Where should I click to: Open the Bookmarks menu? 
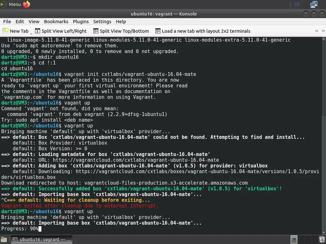point(56,22)
